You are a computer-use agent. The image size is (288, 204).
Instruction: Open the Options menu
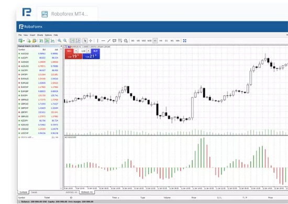[48, 35]
